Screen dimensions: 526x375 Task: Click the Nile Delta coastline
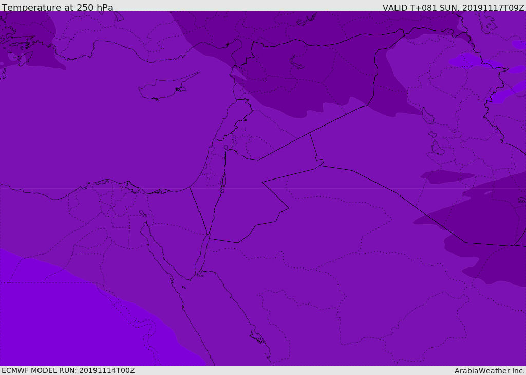pos(128,185)
